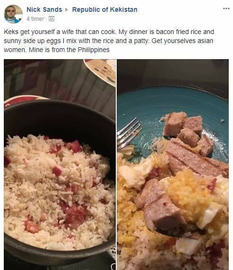Click the patterned bowl above the pot
The width and height of the screenshot is (233, 270).
click(100, 72)
